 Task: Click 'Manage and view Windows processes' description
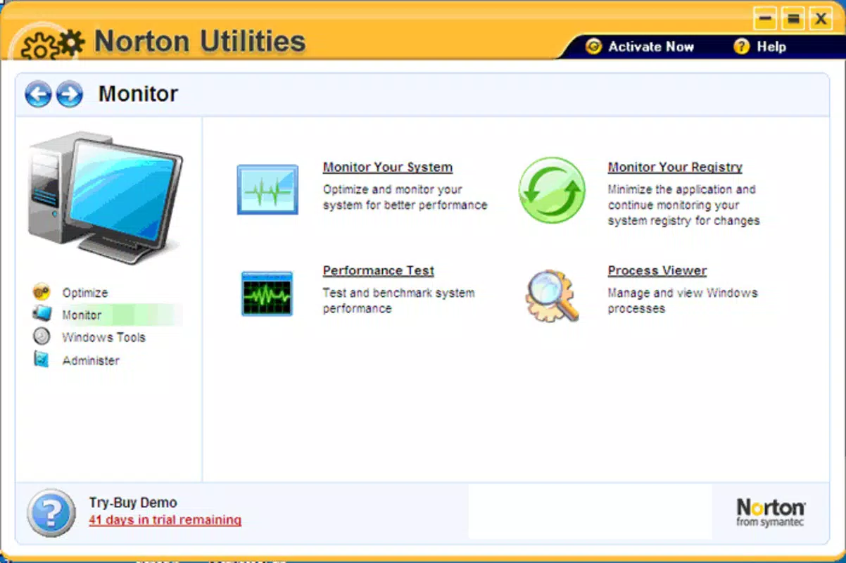(683, 301)
